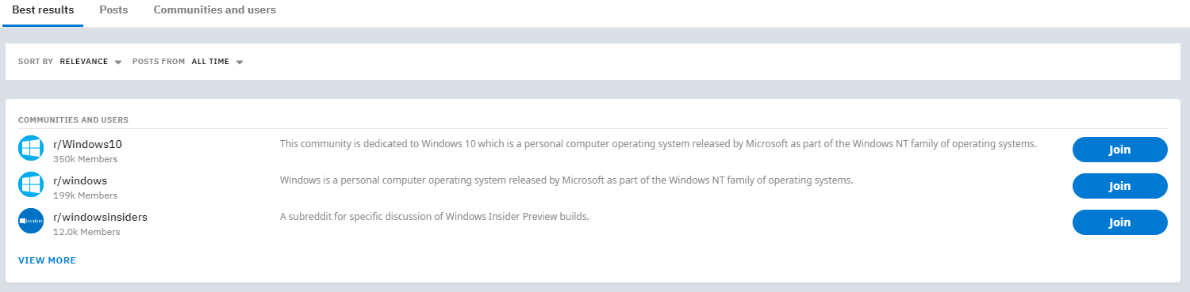Join the r/windows community

click(x=1119, y=186)
